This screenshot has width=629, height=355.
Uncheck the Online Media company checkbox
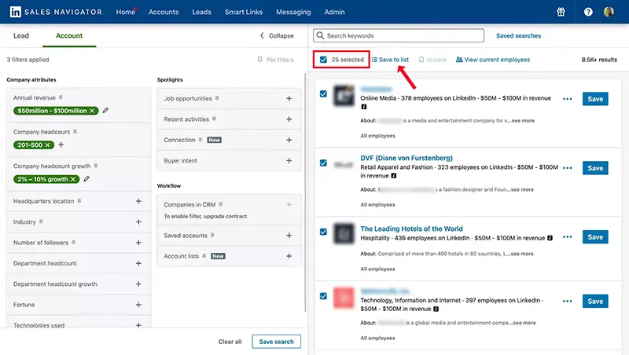323,93
